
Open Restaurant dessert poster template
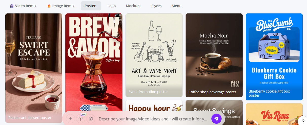click(34, 68)
